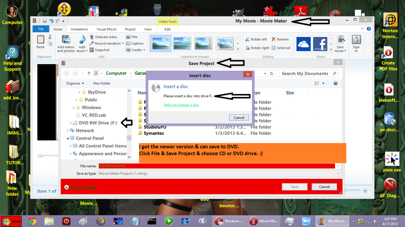The height and width of the screenshot is (227, 405).
Task: Expand the Network tree node
Action: tap(68, 131)
